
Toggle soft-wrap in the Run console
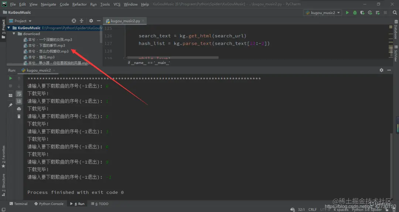coord(19,94)
